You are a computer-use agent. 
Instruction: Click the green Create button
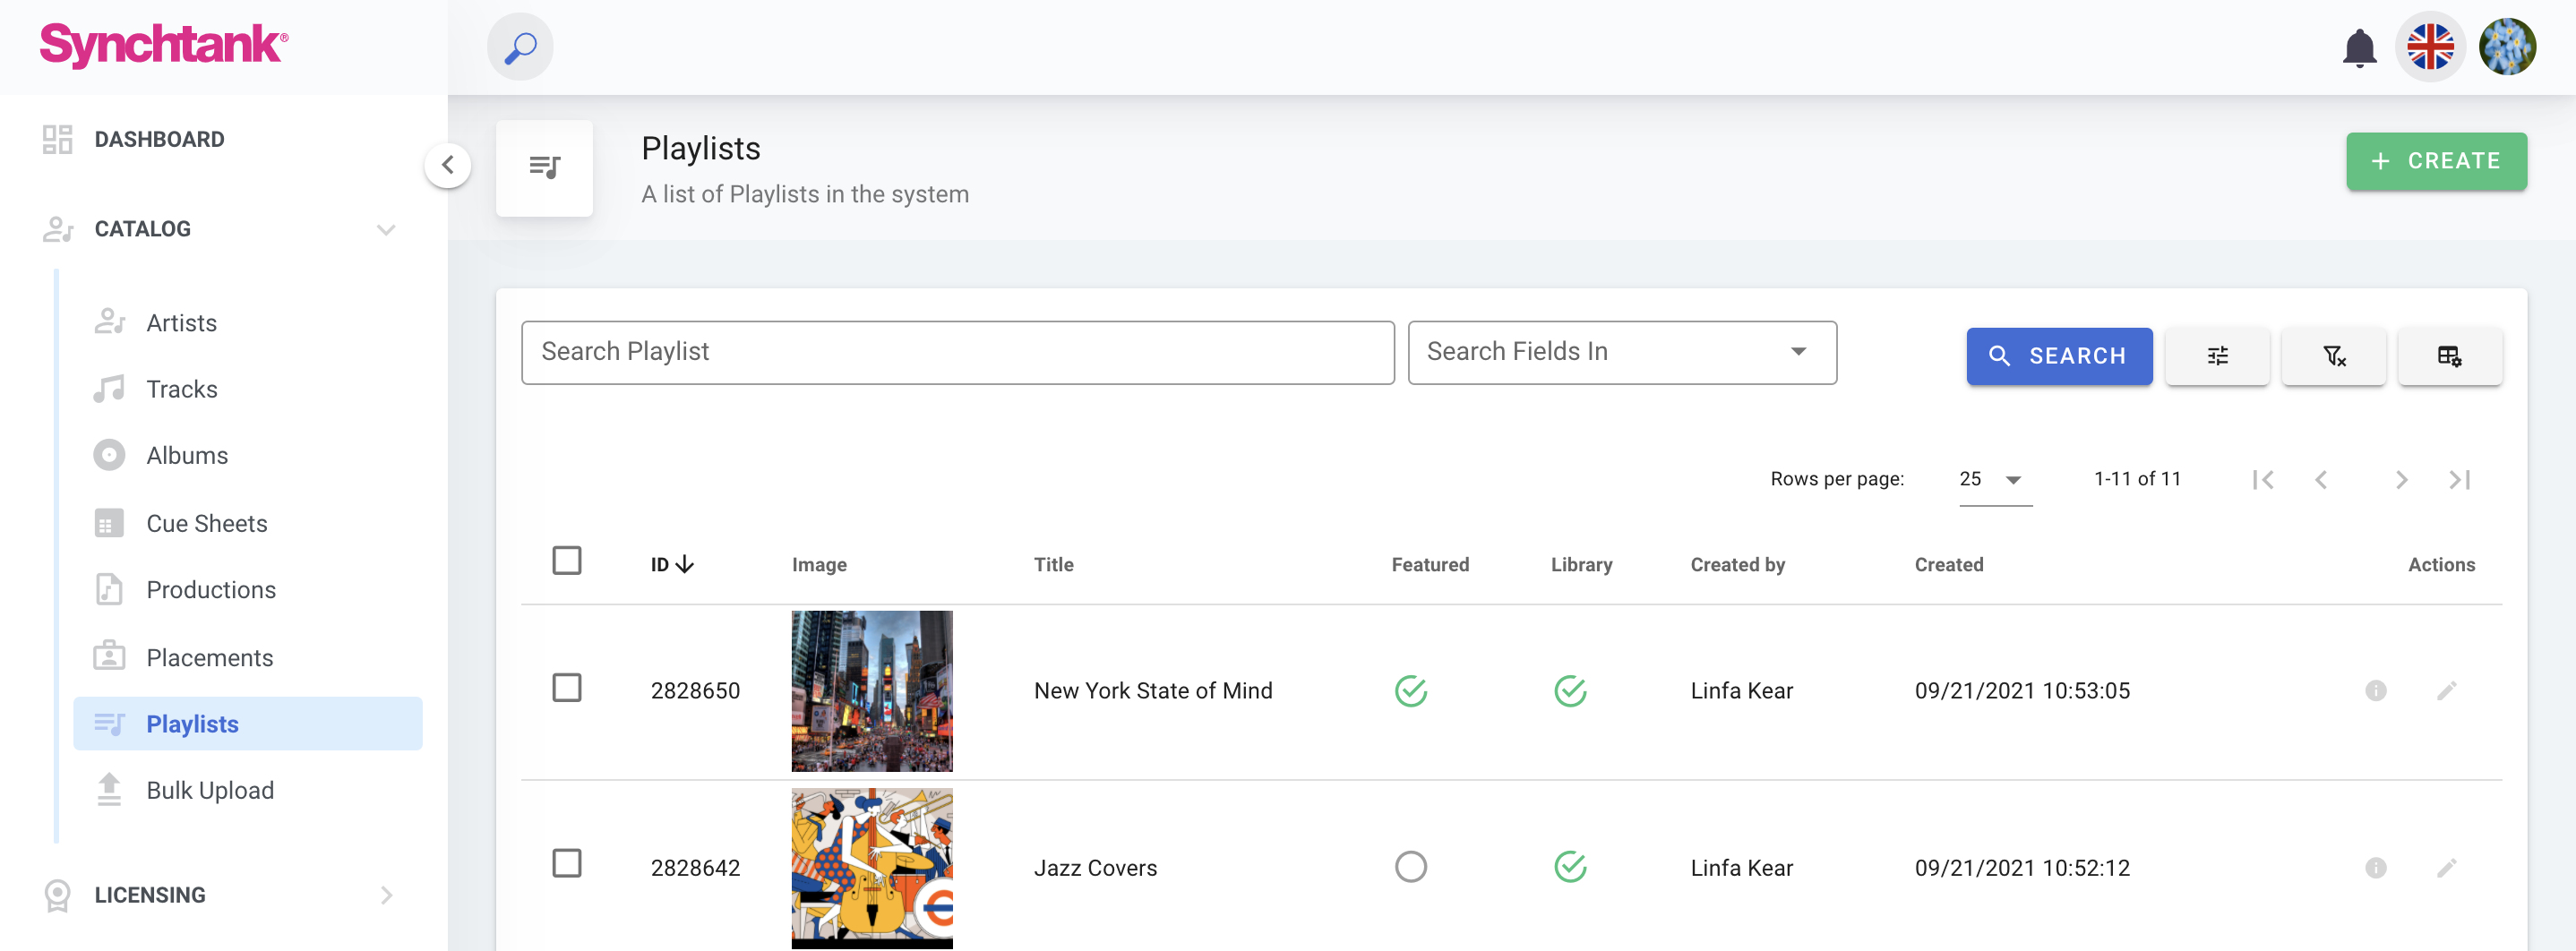[2435, 161]
